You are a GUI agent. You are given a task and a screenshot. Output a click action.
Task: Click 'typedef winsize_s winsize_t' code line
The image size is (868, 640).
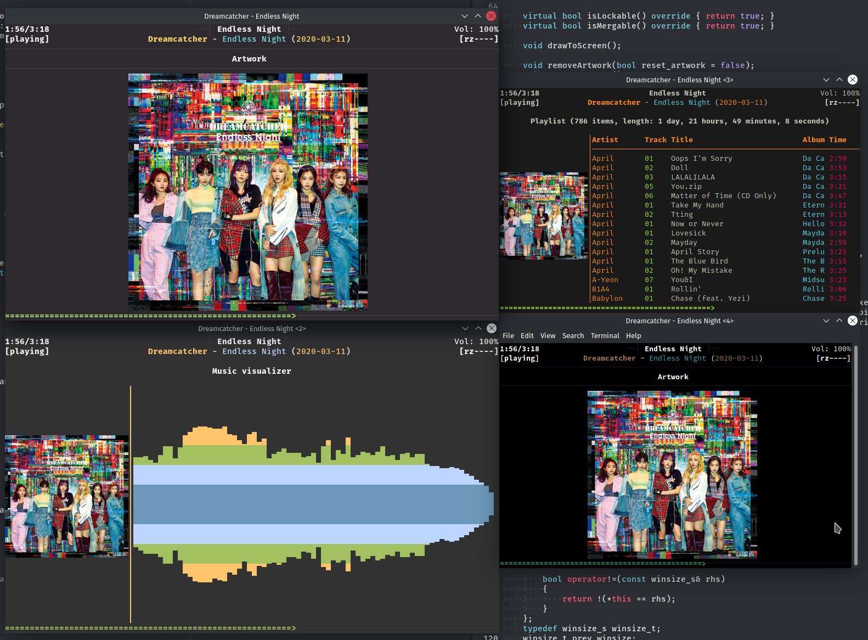pos(591,628)
